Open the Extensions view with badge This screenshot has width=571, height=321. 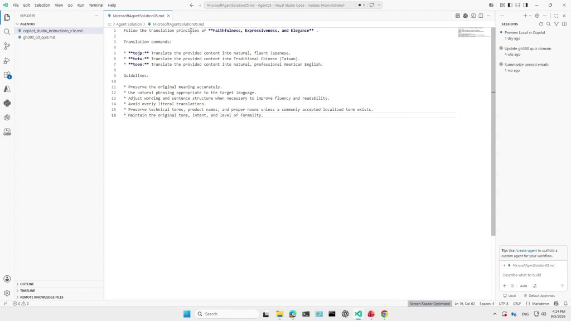point(7,75)
